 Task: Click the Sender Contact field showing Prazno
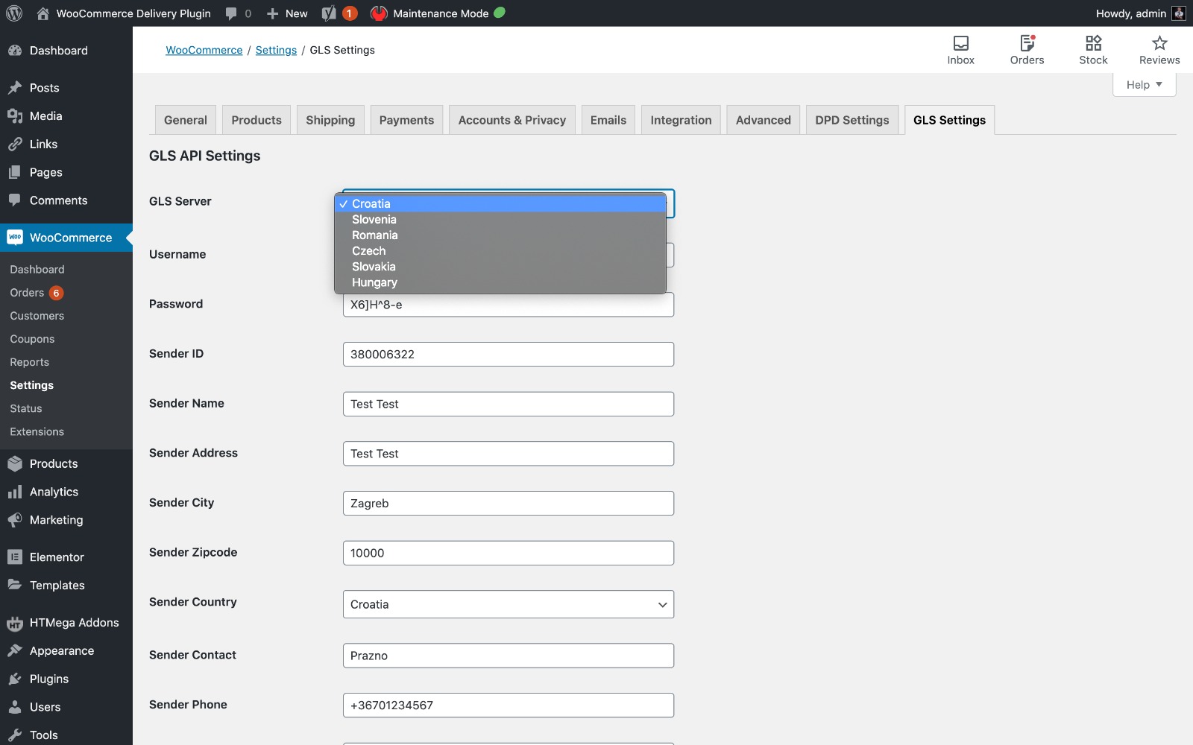509,656
